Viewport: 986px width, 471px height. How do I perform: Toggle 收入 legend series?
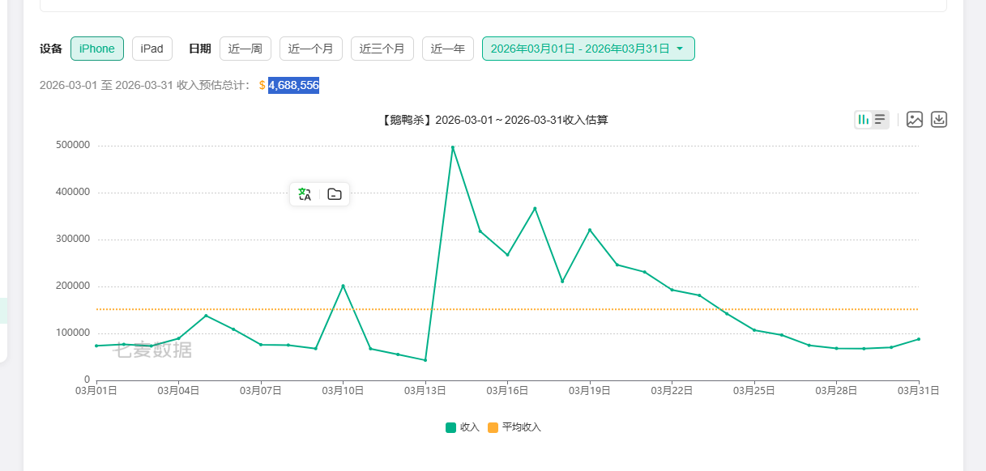463,427
